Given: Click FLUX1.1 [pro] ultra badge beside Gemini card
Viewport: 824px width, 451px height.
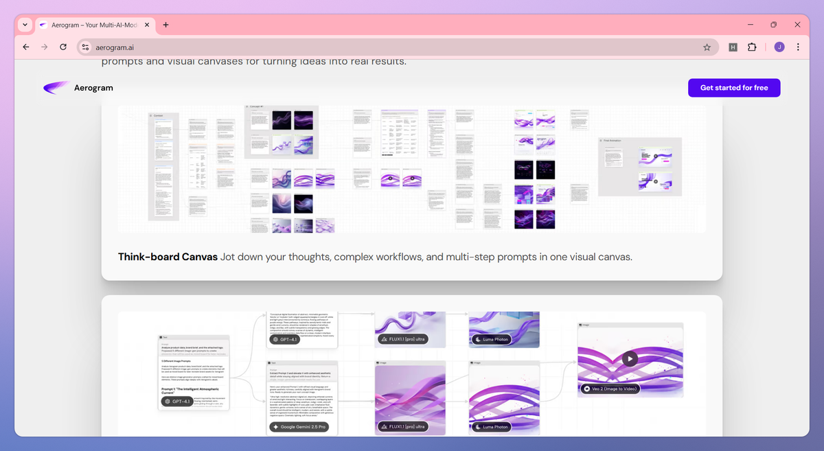Looking at the screenshot, I should pyautogui.click(x=403, y=427).
